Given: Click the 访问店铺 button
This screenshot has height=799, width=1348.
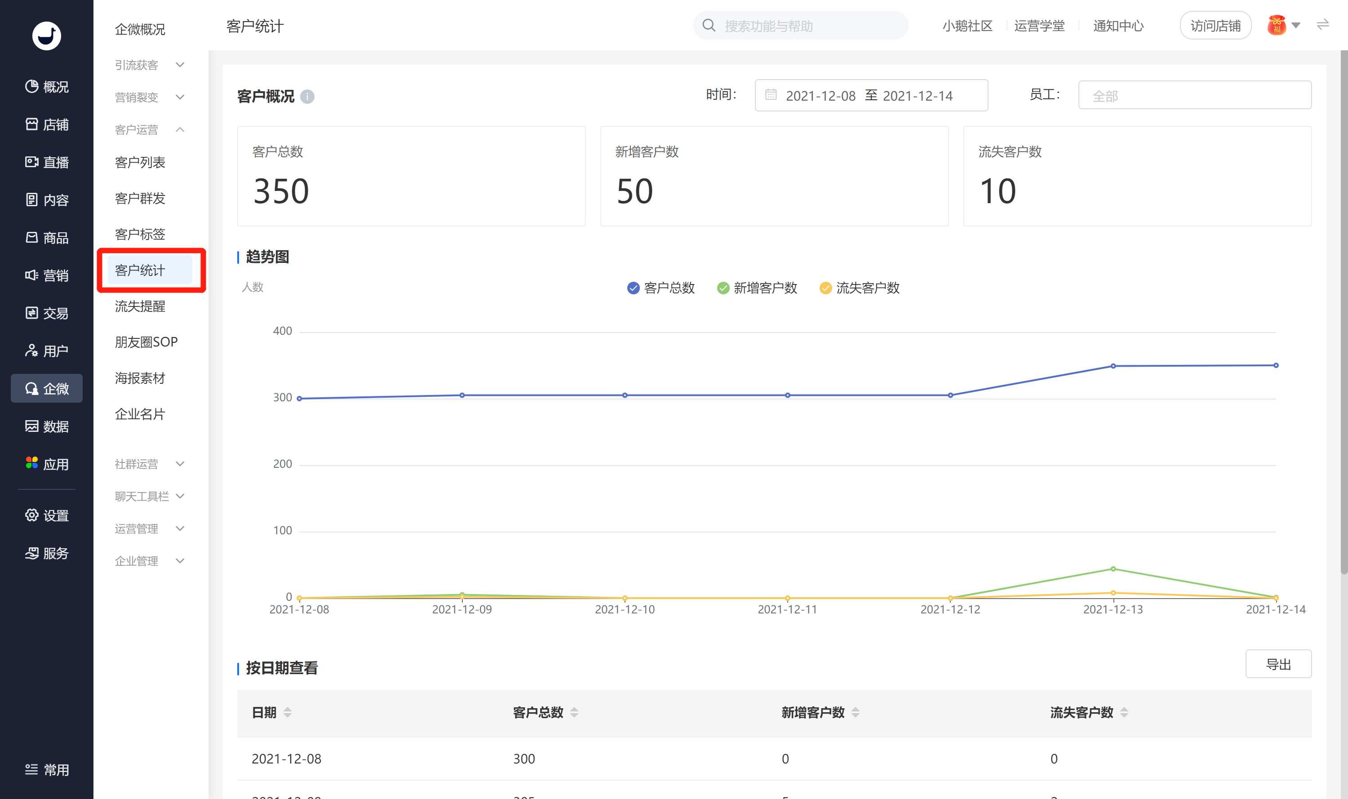Looking at the screenshot, I should [1215, 25].
